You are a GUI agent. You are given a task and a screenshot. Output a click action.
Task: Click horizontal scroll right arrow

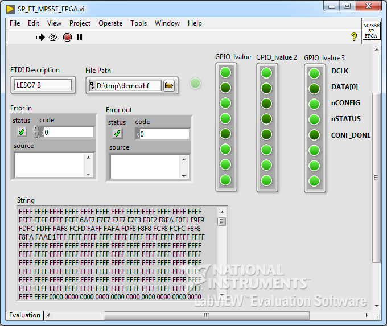(367, 315)
